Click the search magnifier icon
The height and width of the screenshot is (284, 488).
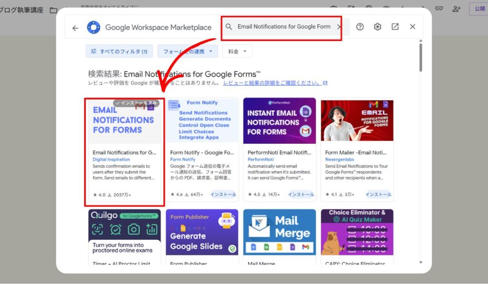[x=229, y=27]
